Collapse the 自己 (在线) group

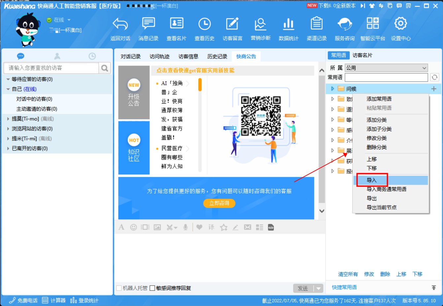pos(8,89)
